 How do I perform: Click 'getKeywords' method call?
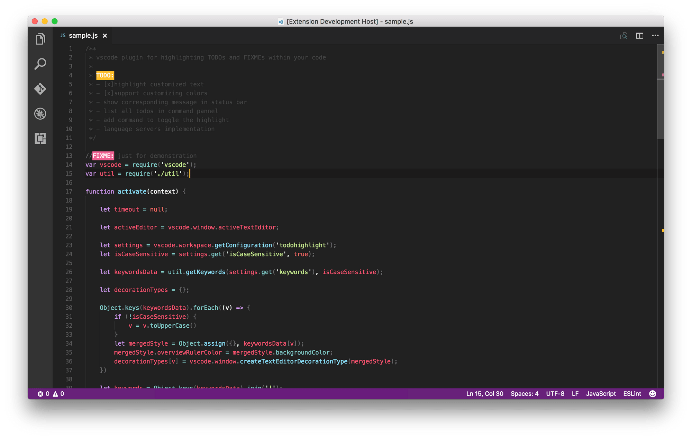[206, 272]
